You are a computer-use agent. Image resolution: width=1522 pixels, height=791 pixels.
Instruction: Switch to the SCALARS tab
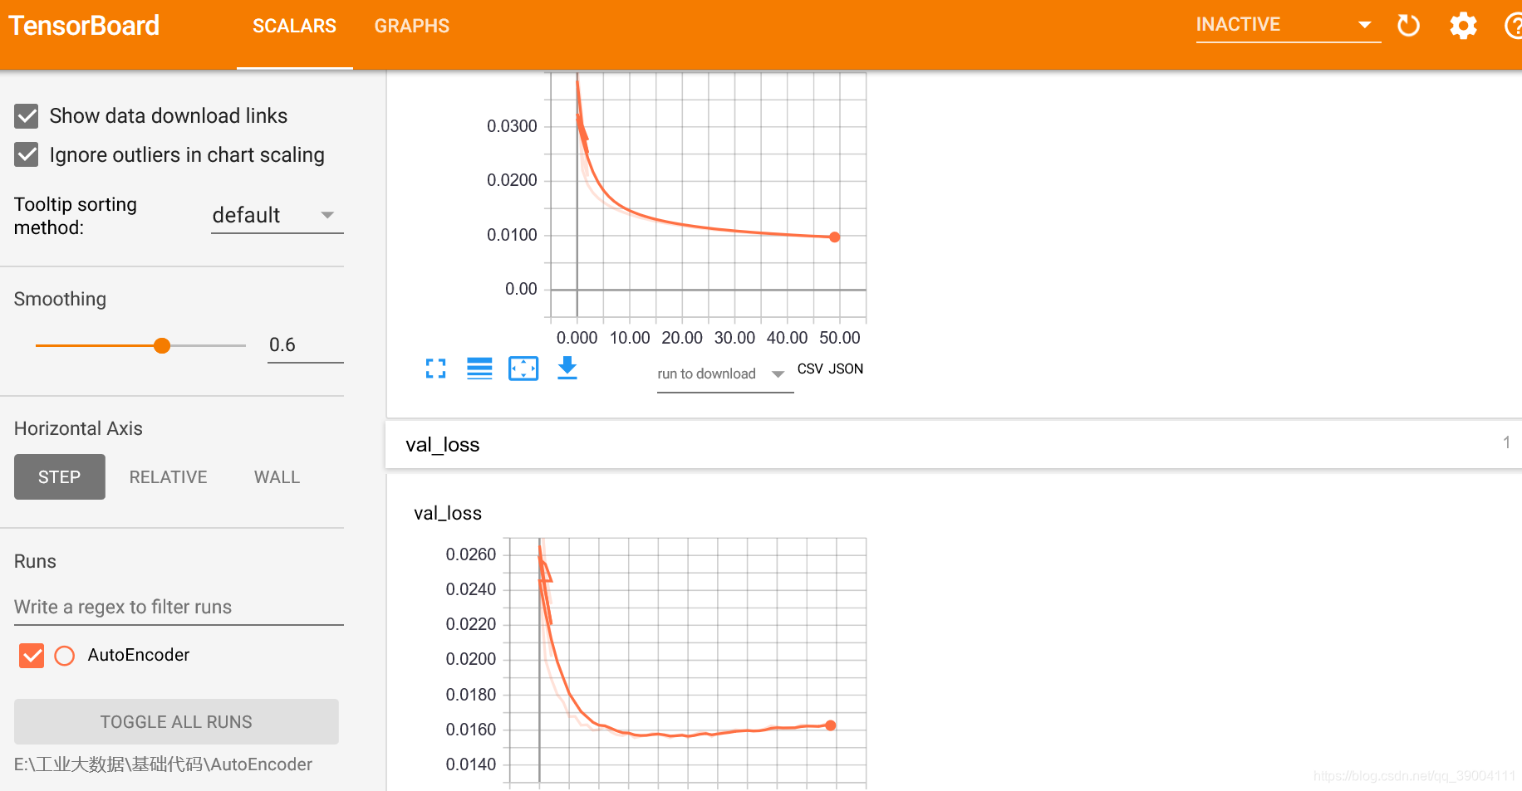click(294, 27)
